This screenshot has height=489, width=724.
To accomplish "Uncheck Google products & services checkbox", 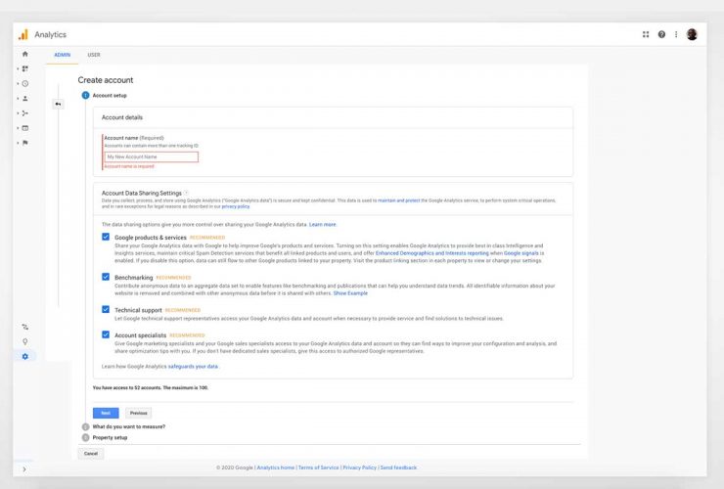I will coord(106,237).
